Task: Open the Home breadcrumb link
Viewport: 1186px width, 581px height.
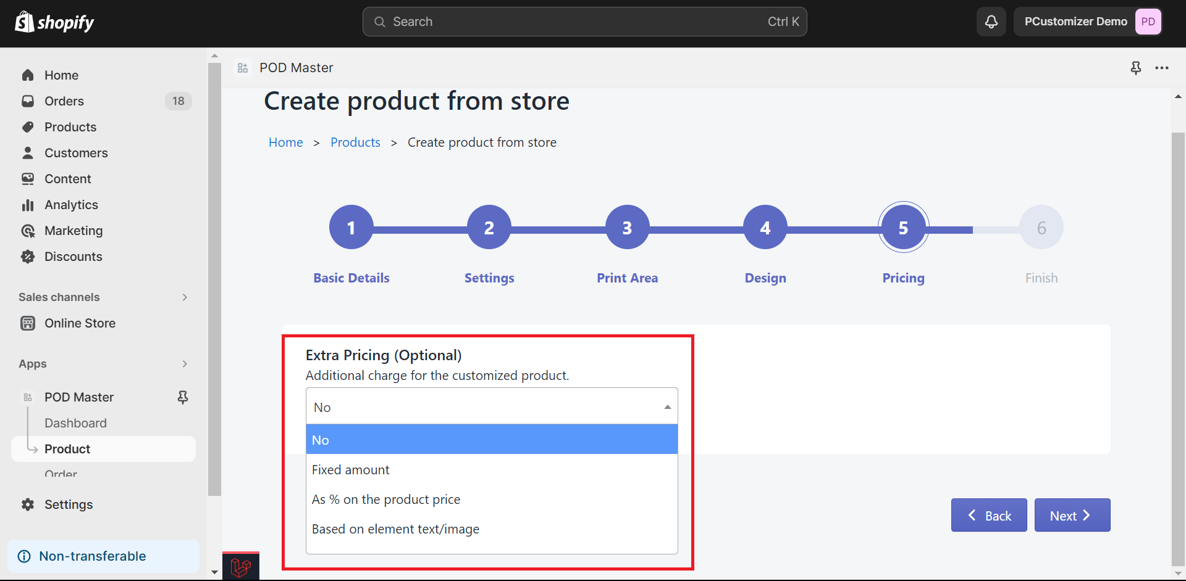Action: 286,142
